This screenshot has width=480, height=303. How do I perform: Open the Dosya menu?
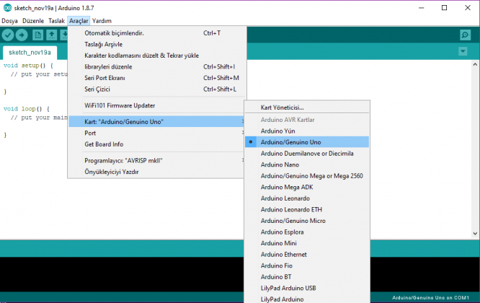[9, 21]
